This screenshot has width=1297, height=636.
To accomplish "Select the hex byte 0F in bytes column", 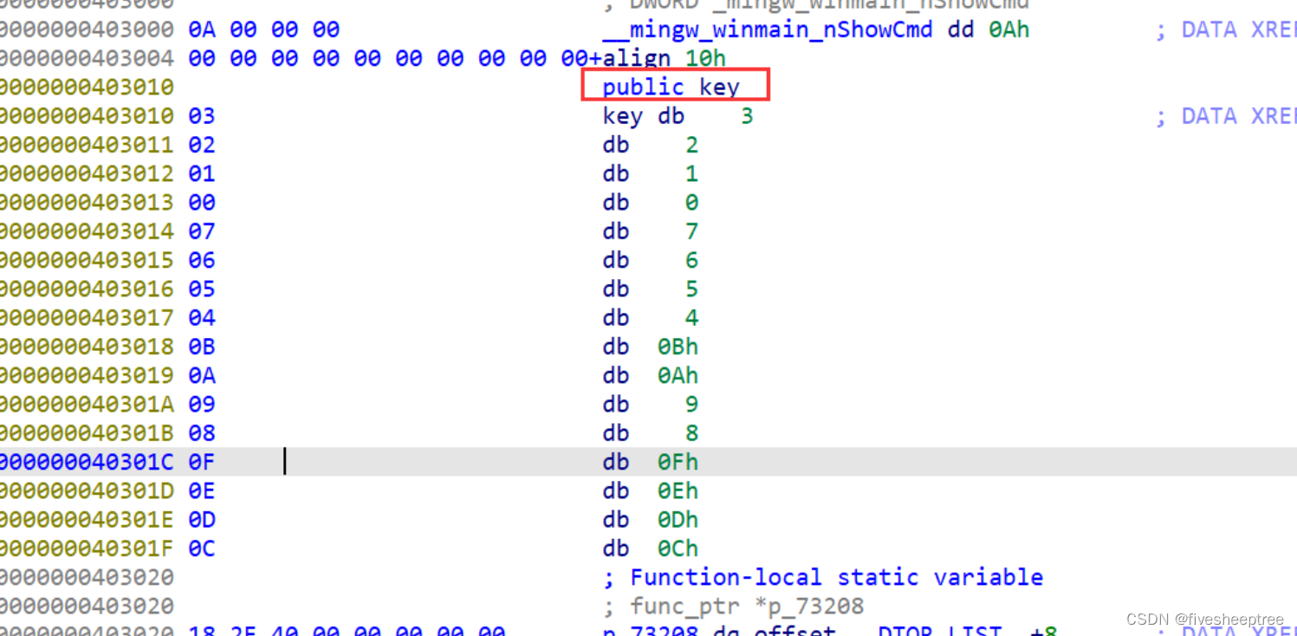I will click(200, 461).
